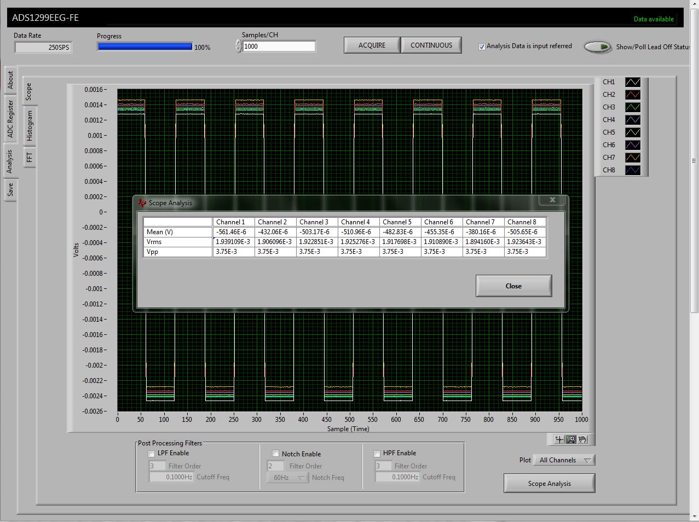This screenshot has height=522, width=699.
Task: Select the crosshair cursor tool
Action: pos(559,439)
